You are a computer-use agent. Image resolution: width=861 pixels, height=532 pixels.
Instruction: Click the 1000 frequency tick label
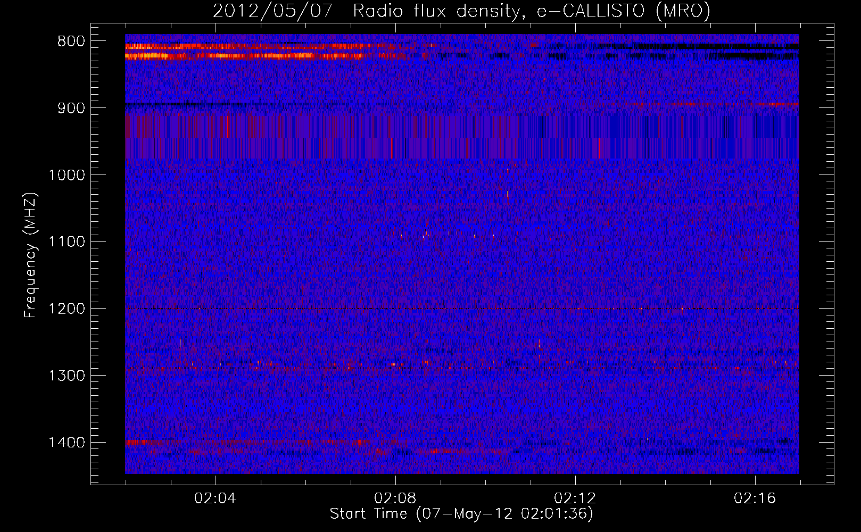coord(67,175)
